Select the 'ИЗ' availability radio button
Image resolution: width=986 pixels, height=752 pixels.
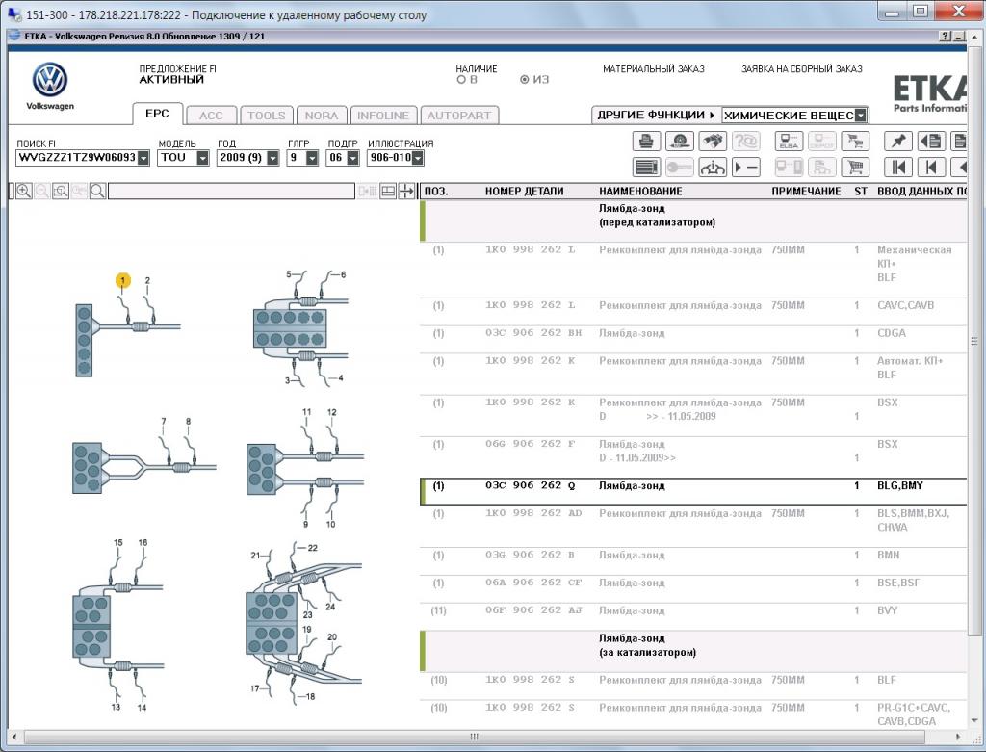[525, 80]
